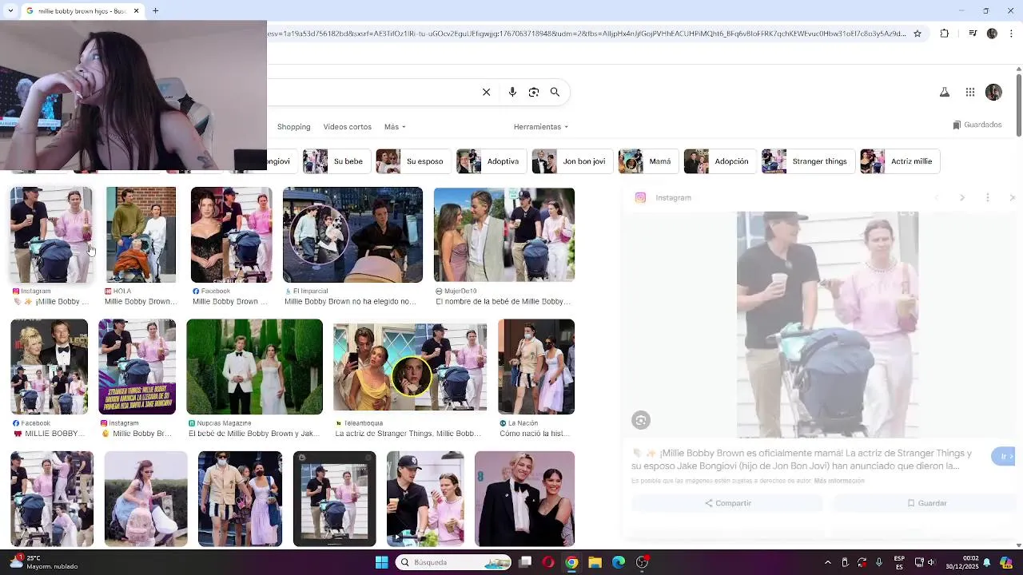
Task: Expand the Más dropdown menu
Action: [395, 127]
